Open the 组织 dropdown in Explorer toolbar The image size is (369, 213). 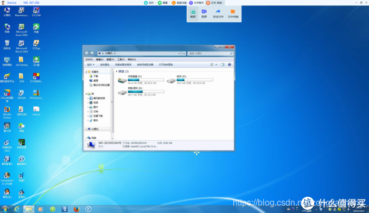point(91,64)
